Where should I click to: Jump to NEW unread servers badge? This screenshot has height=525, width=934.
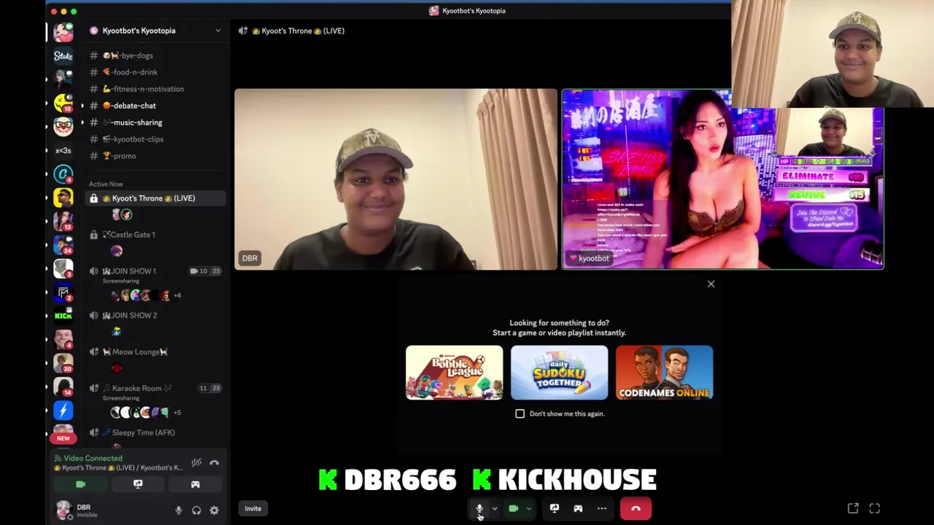tap(63, 438)
